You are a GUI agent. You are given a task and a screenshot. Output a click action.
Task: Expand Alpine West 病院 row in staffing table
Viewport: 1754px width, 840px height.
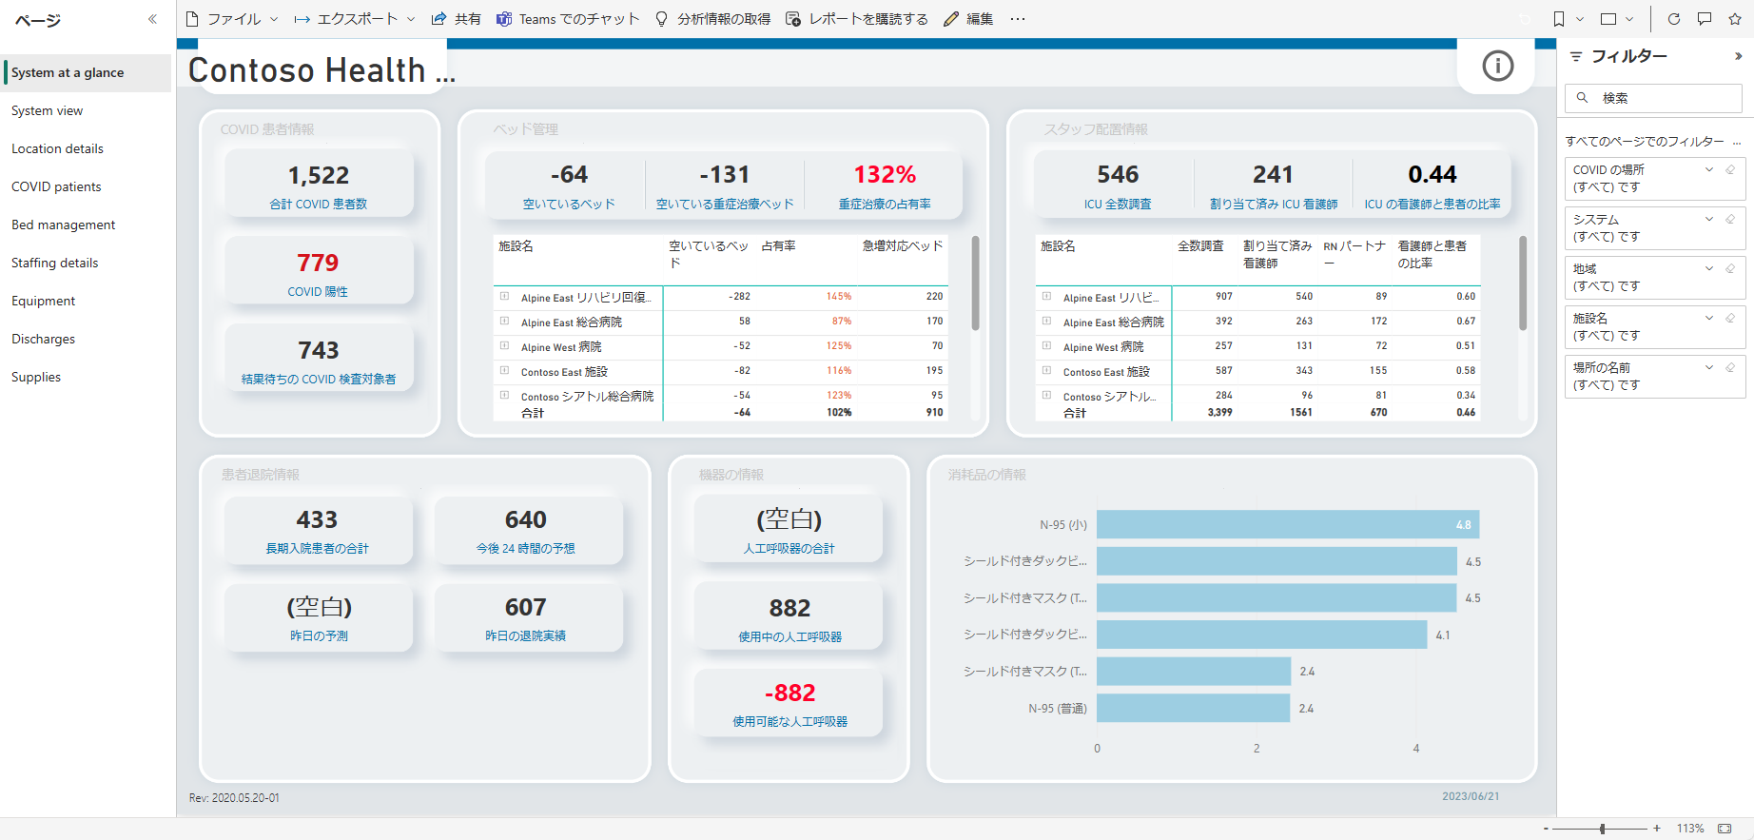1046,345
